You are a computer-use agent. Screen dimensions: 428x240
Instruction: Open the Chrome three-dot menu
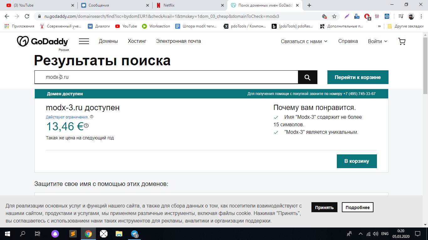(x=421, y=16)
